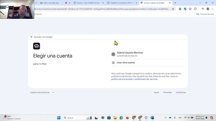Open the clock and date display
This screenshot has width=216, height=121.
(200, 118)
